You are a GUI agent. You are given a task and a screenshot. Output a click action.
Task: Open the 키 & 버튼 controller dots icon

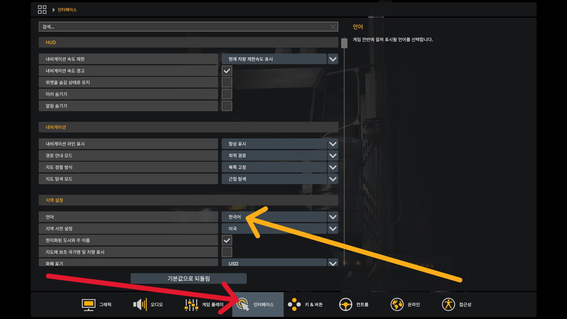tap(294, 305)
